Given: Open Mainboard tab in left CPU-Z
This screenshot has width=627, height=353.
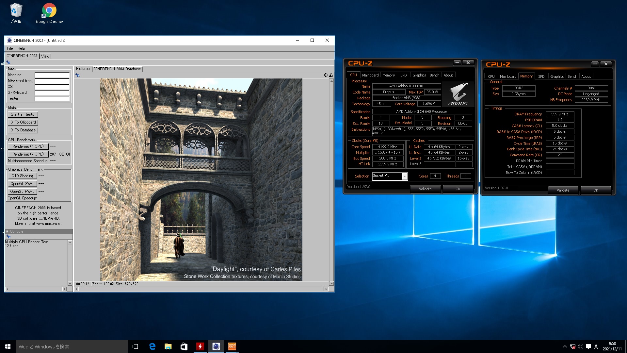Looking at the screenshot, I should pos(370,75).
